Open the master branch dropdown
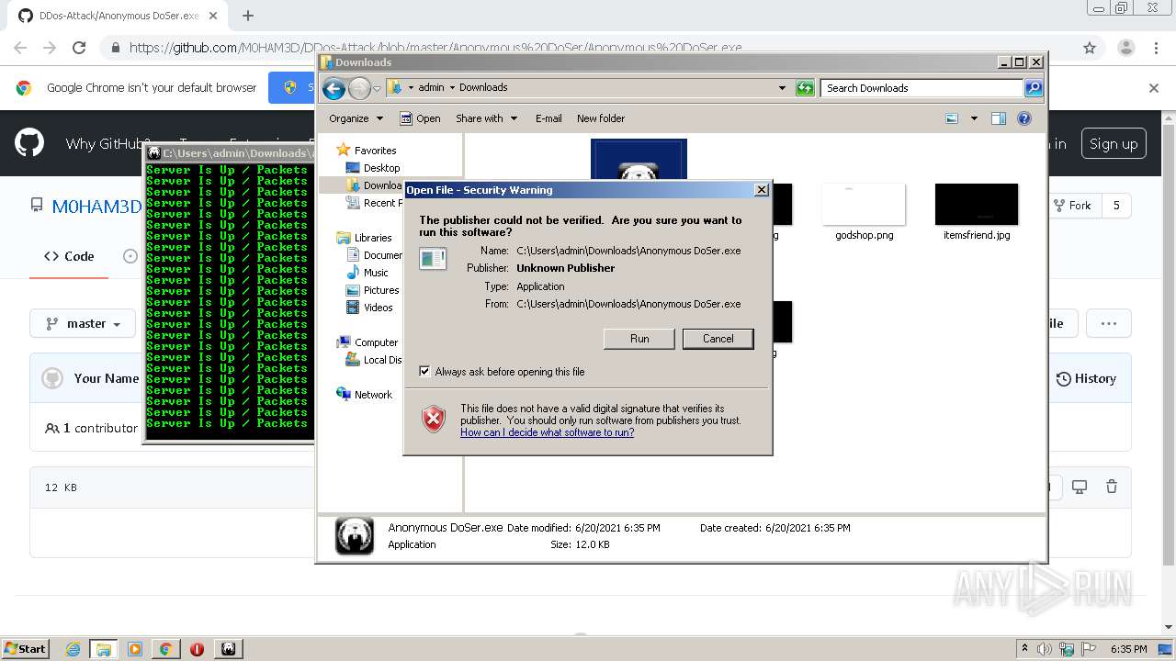 tap(83, 323)
